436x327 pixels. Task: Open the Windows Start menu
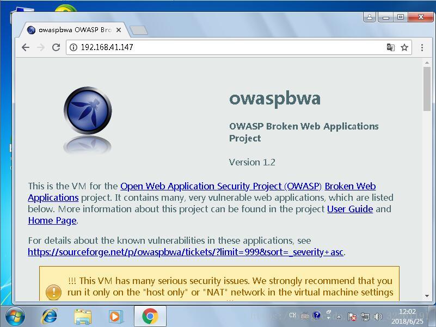click(15, 316)
